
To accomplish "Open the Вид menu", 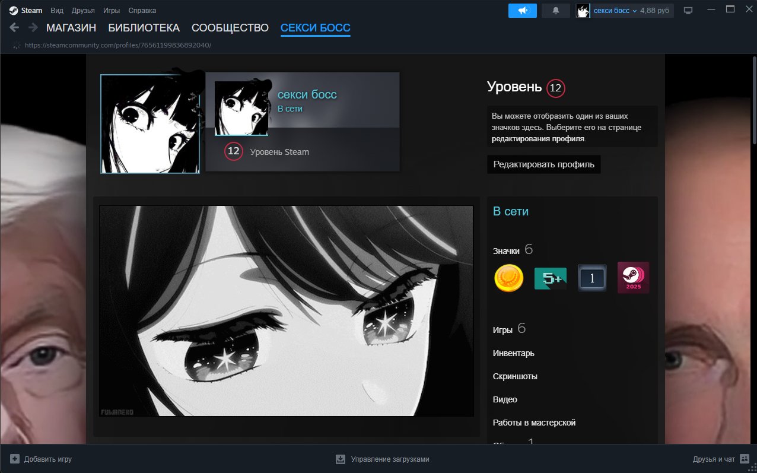I will point(57,11).
